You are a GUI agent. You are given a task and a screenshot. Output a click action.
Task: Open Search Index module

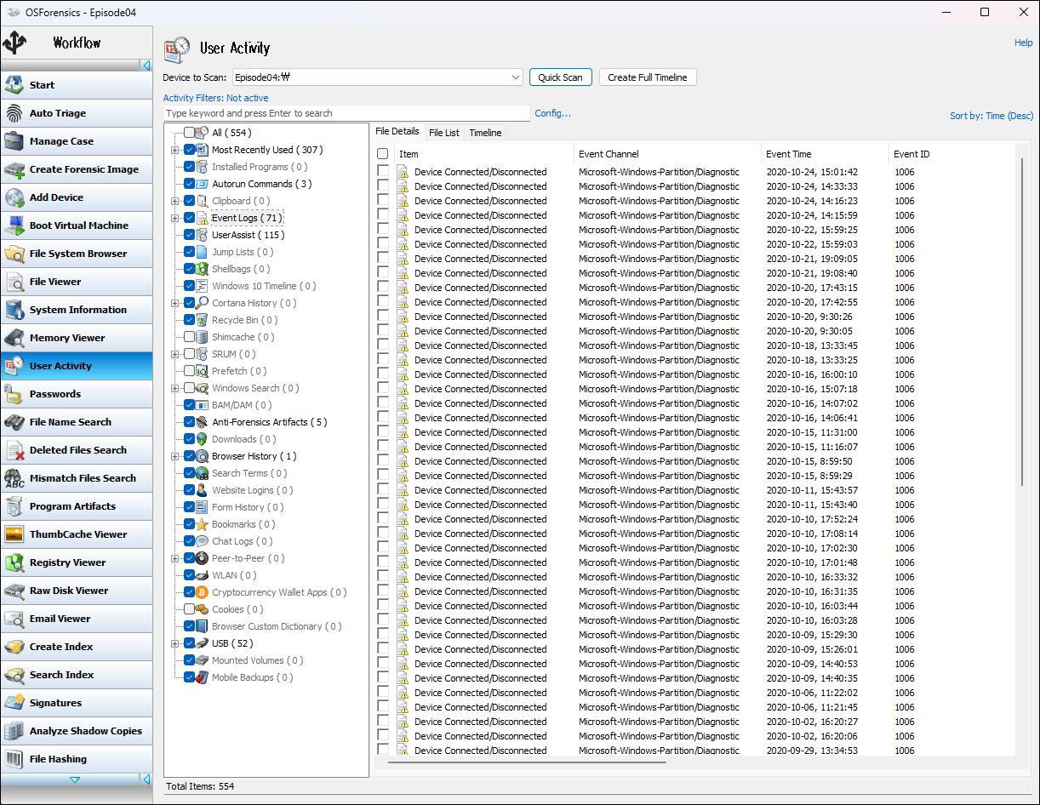[x=77, y=675]
